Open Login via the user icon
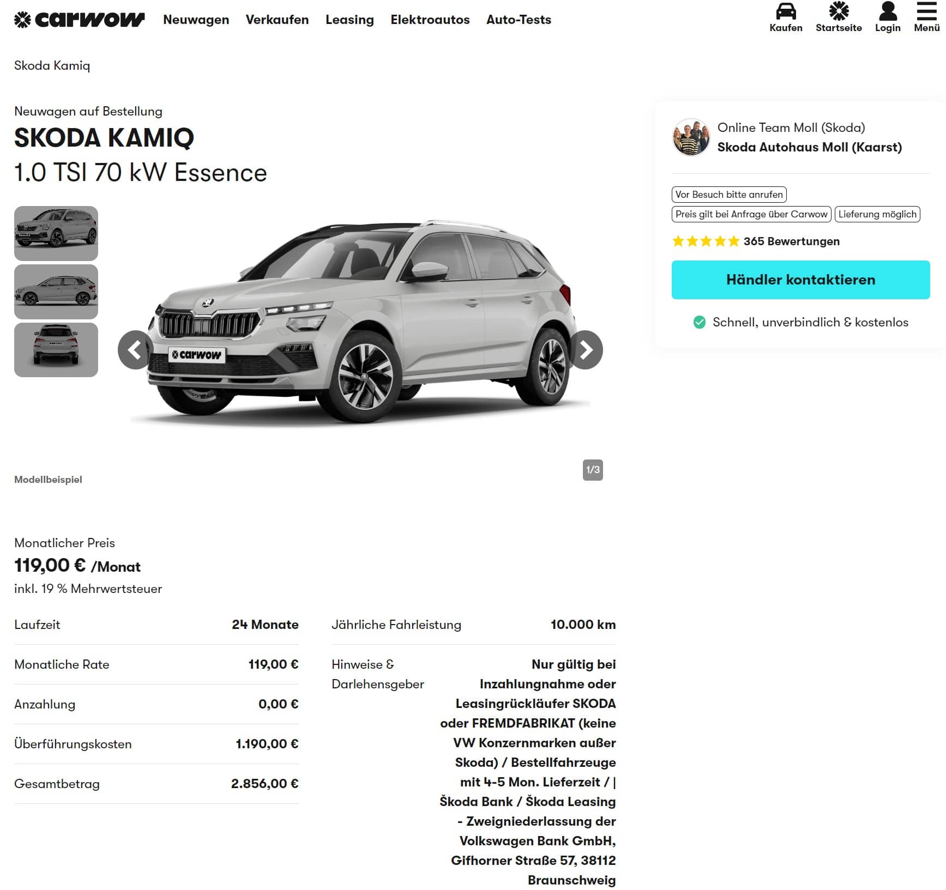This screenshot has width=946, height=890. pyautogui.click(x=888, y=11)
